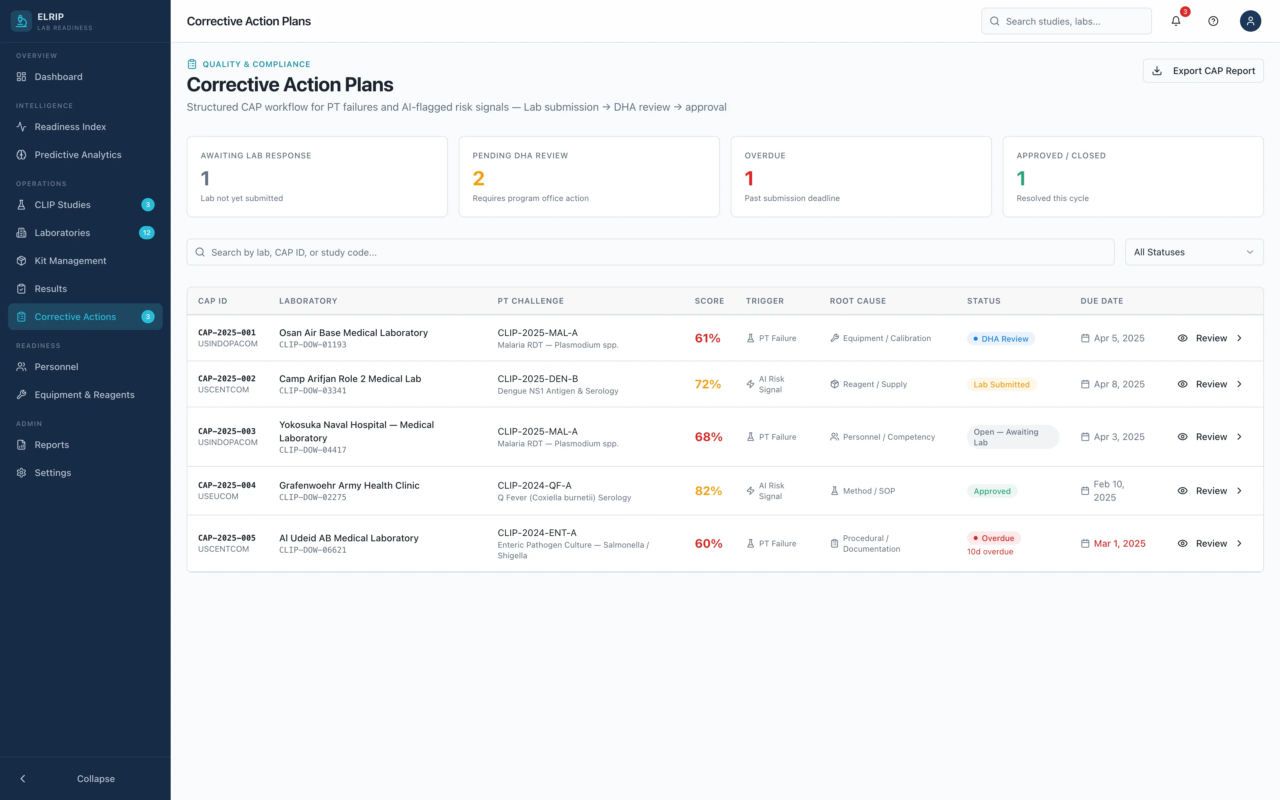Open the notification bell with badge
This screenshot has height=800, width=1280.
tap(1176, 21)
